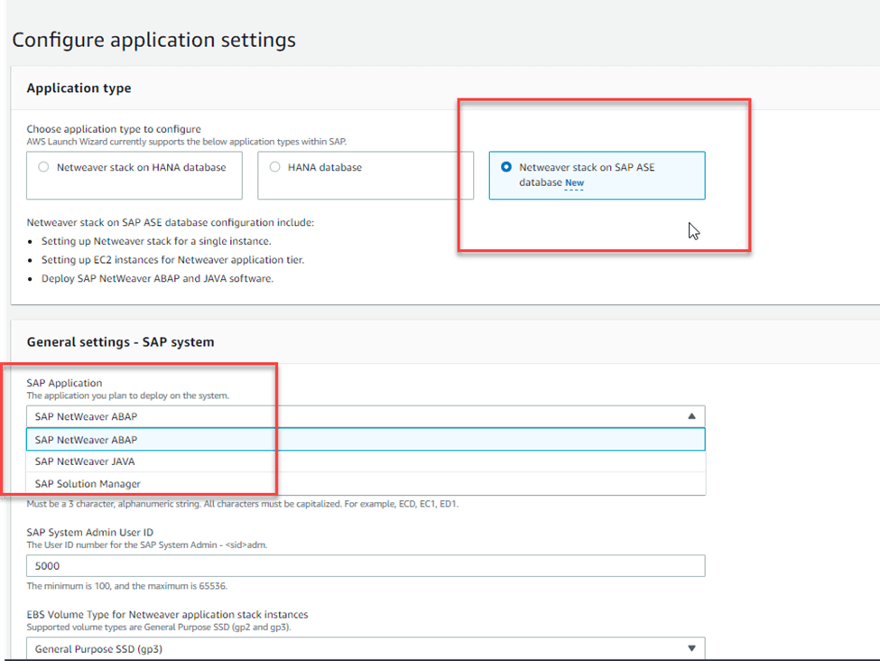Screen dimensions: 880x661
Task: Click the Configure application settings title
Action: [x=153, y=40]
